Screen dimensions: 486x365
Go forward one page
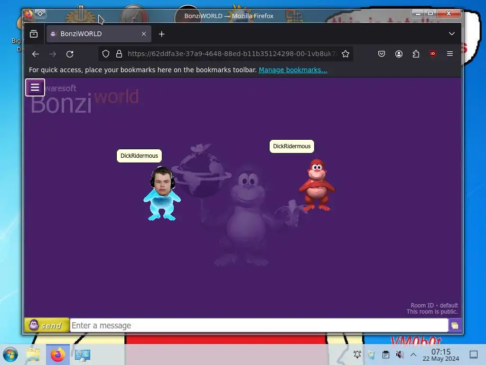click(53, 54)
